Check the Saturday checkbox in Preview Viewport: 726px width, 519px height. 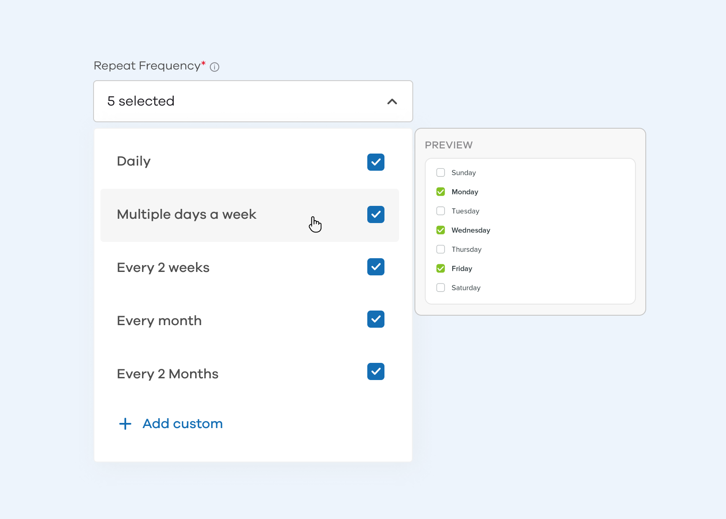(x=441, y=287)
